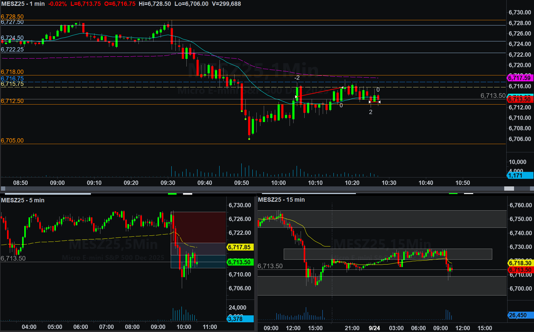This screenshot has width=534, height=332.
Task: Click the orange 6,712.50 level label
Action: click(x=12, y=101)
